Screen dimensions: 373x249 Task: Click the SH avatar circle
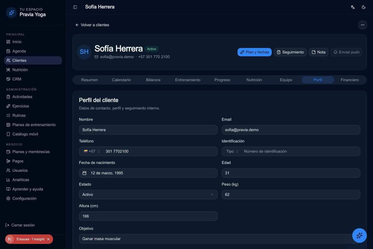coord(84,52)
